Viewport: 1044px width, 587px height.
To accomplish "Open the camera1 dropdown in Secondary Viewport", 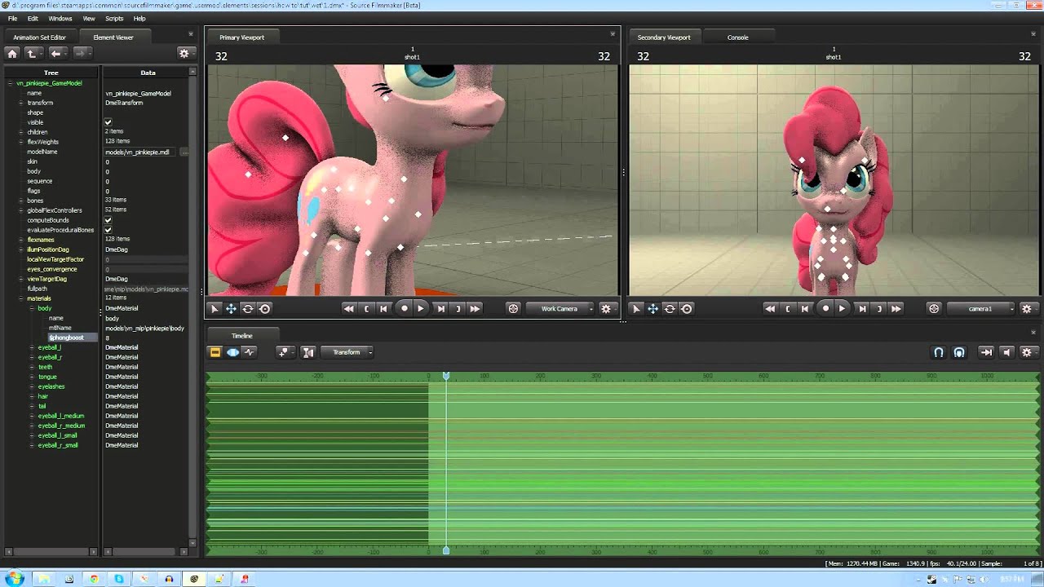I will [980, 308].
